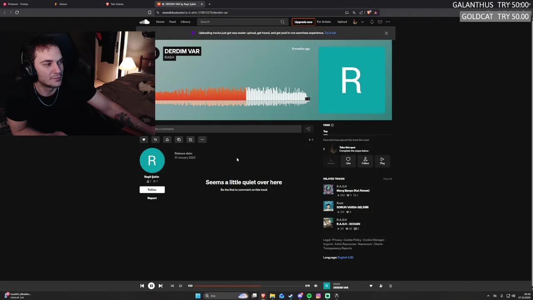The image size is (533, 300).
Task: Switch to Pinterest - Türkiye tab
Action: point(25,4)
